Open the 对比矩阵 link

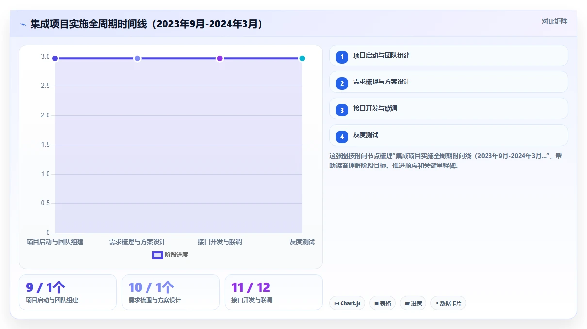click(x=554, y=21)
